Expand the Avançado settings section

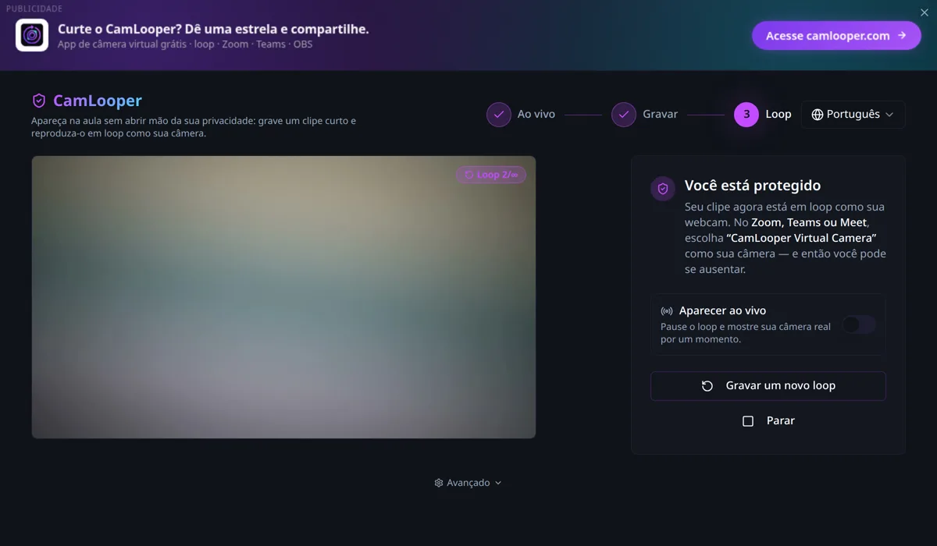pyautogui.click(x=468, y=483)
